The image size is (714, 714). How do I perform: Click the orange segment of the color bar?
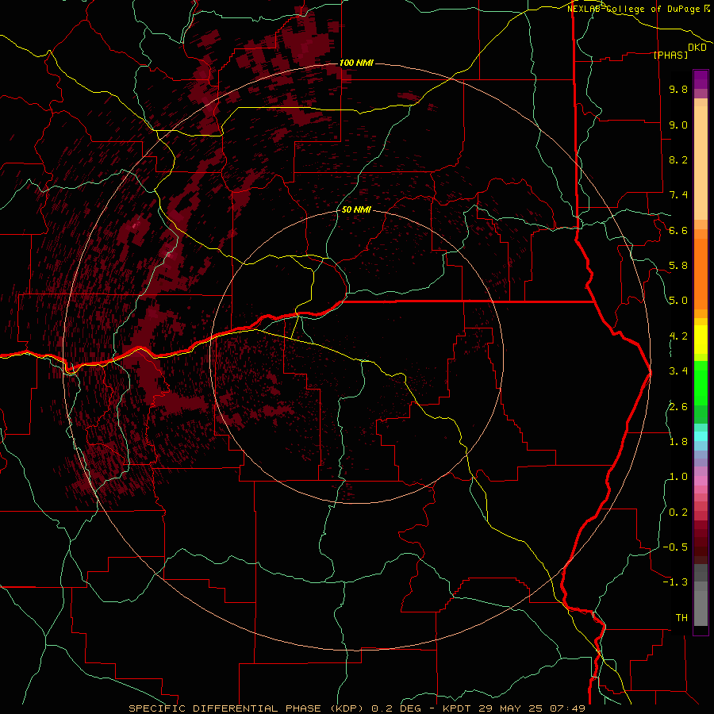click(x=701, y=274)
